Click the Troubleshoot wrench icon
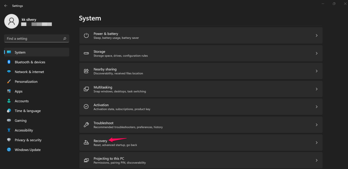The height and width of the screenshot is (169, 348). pos(86,125)
